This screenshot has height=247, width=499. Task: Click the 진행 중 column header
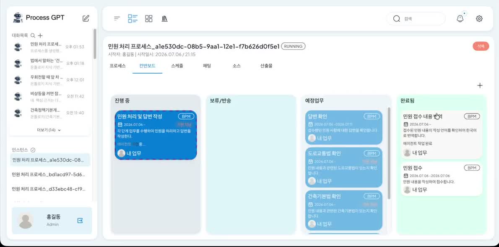[122, 101]
